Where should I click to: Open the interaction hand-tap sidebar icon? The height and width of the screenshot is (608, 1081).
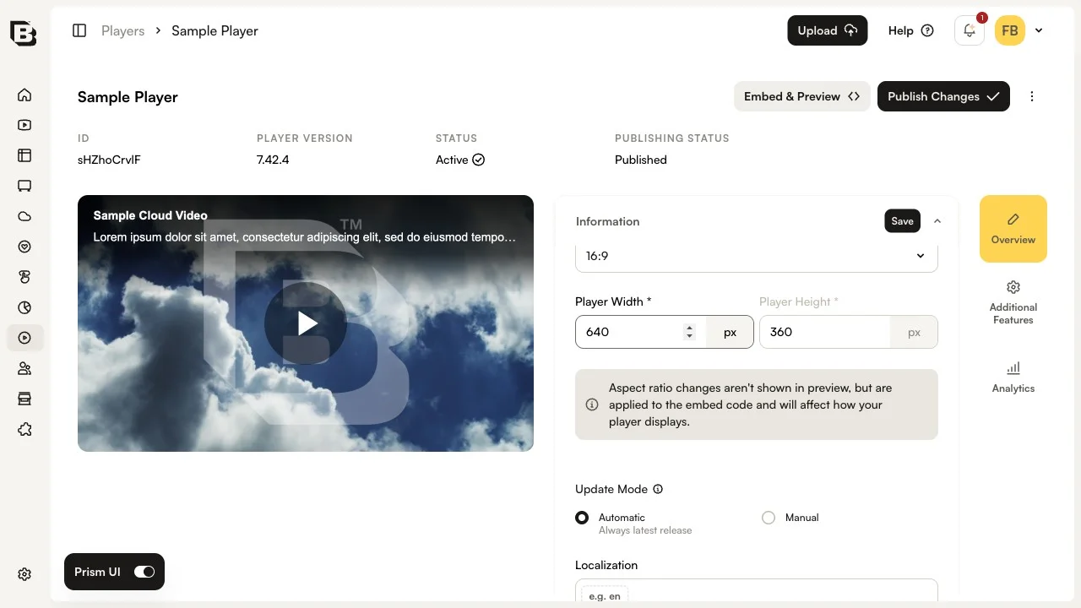(x=24, y=277)
